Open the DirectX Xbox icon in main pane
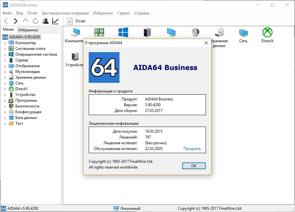295x212 pixels. 267,32
